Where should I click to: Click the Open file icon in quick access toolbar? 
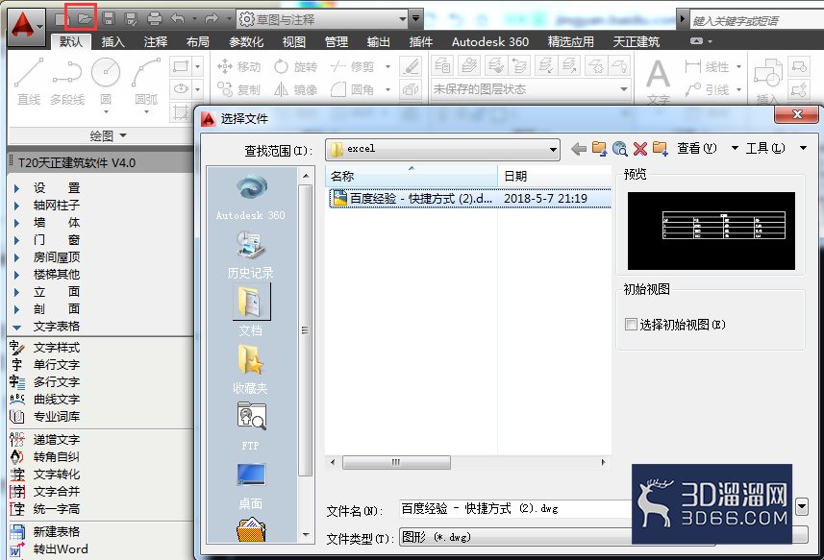[x=84, y=19]
